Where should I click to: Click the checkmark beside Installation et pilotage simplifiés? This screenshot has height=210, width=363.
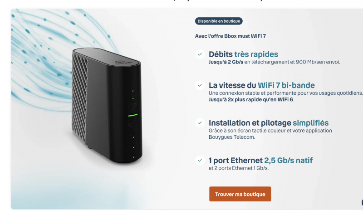(x=200, y=123)
